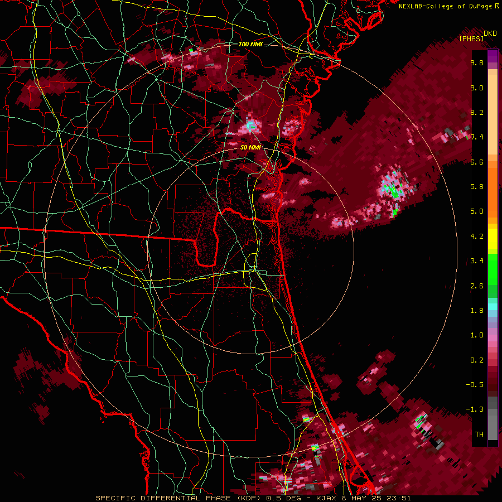Click the 3.4 color scale value
The height and width of the screenshot is (502, 502).
click(477, 261)
